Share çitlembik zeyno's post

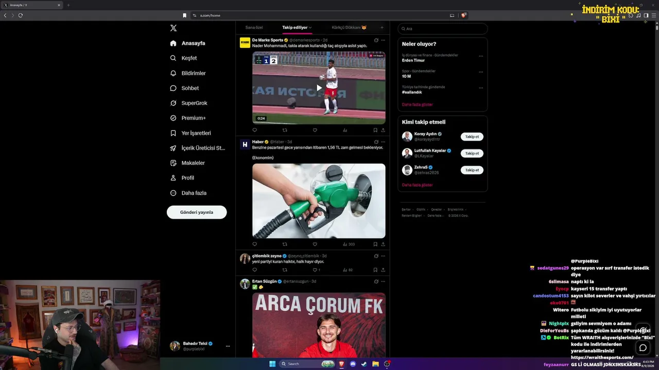tap(383, 270)
